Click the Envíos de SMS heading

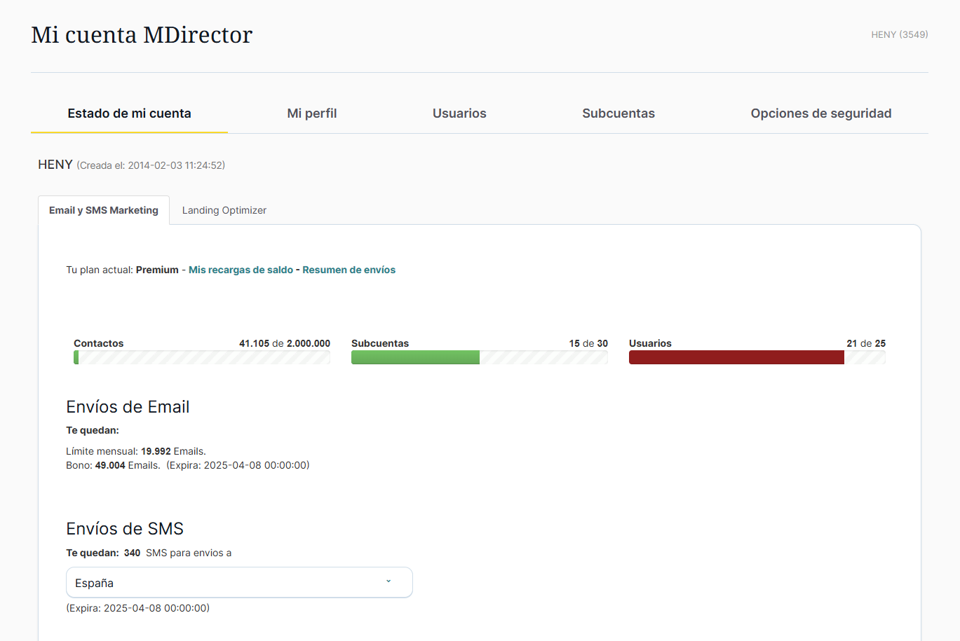(125, 529)
